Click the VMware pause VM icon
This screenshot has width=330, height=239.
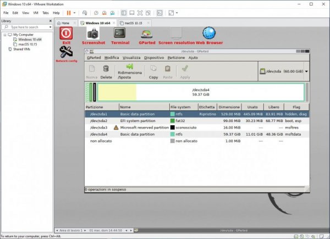pyautogui.click(x=69, y=13)
